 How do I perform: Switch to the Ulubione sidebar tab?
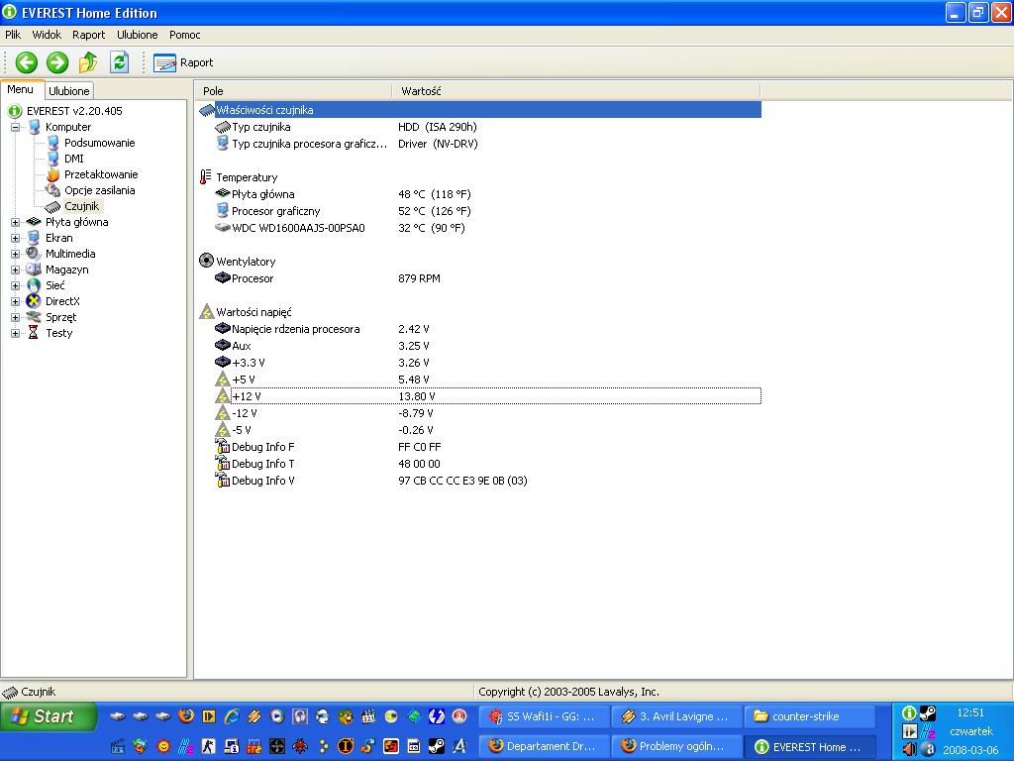point(69,90)
